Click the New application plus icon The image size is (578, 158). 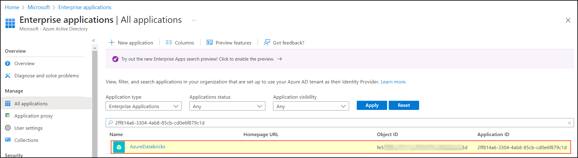coord(112,43)
